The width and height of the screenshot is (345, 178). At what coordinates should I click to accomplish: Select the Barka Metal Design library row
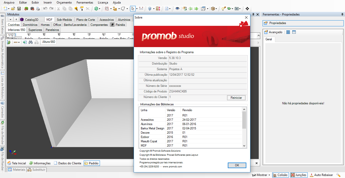[191, 128]
